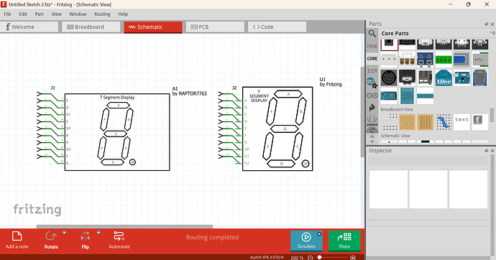496x260 pixels.
Task: Open the Edit menu
Action: (23, 14)
